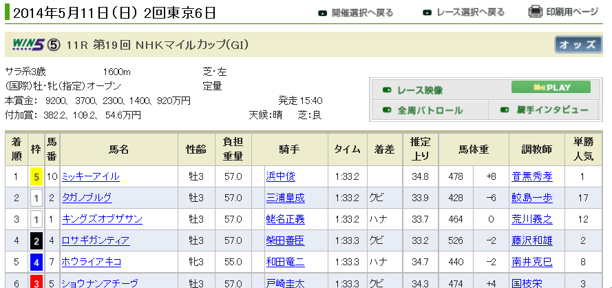
Task: Open jockey 戸崎圭太 page
Action: tap(285, 283)
